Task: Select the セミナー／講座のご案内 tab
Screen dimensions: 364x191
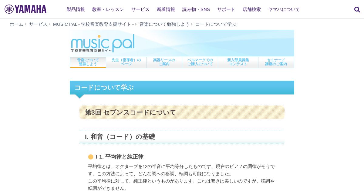Action: (276, 62)
